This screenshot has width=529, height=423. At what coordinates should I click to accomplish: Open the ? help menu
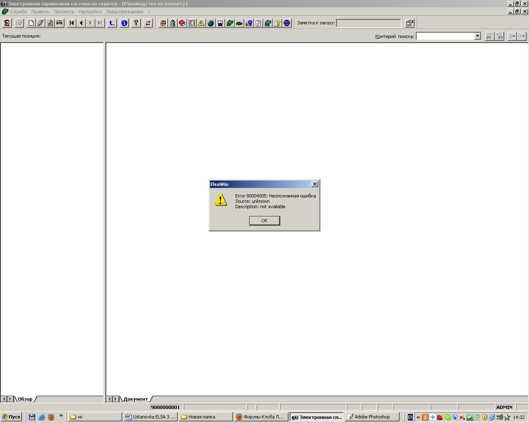pyautogui.click(x=149, y=12)
